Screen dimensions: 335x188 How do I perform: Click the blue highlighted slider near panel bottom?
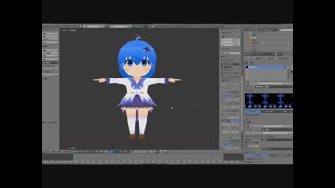pos(257,155)
